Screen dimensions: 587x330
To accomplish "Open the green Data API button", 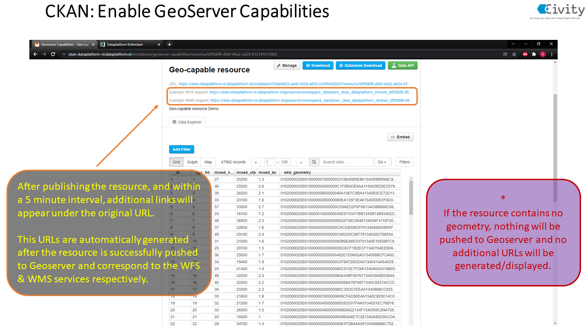I will (x=403, y=66).
